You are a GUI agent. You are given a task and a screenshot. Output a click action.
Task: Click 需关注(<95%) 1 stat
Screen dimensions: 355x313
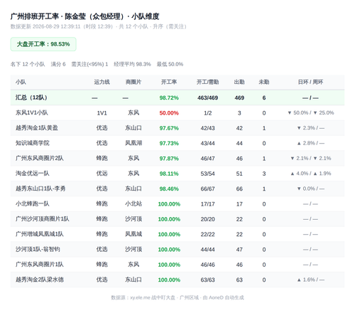89,64
